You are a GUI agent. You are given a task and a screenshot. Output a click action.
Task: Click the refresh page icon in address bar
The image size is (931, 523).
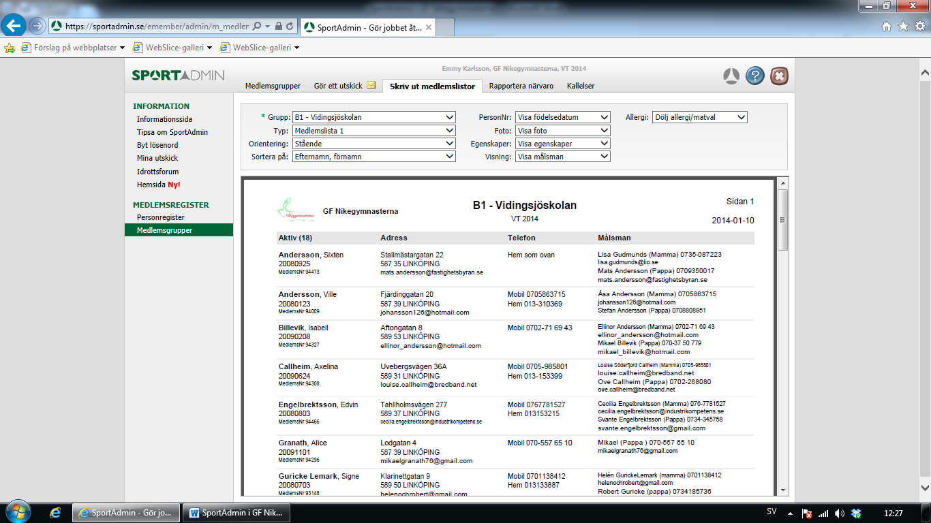(290, 26)
